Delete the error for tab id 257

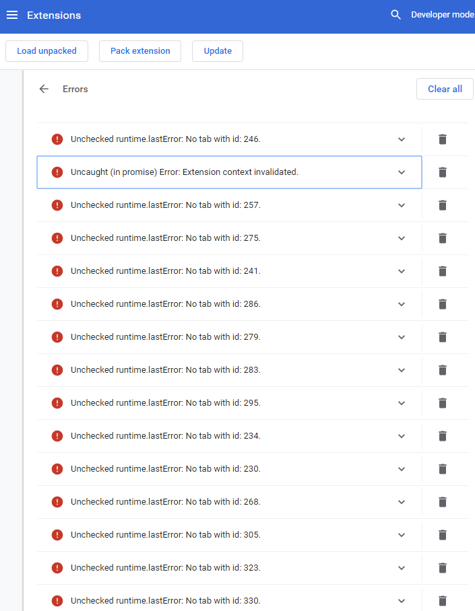(442, 205)
